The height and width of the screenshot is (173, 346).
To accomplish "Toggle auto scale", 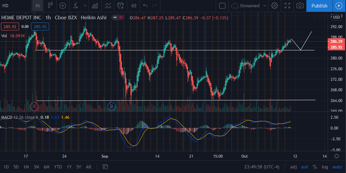I will 337,167.
